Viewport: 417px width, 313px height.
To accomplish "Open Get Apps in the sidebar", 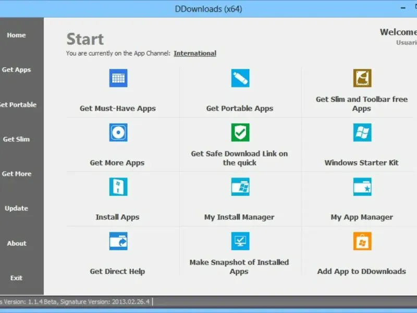I will 16,70.
